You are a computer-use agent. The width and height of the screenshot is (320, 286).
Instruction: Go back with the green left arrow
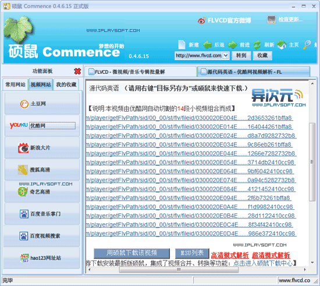[x=207, y=45]
